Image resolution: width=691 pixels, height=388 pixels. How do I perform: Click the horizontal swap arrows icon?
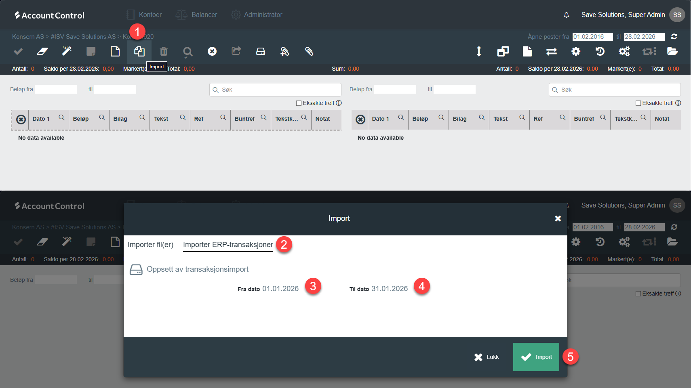point(552,52)
